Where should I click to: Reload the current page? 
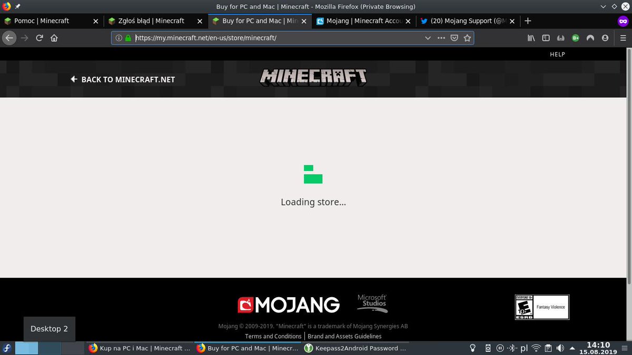[39, 38]
